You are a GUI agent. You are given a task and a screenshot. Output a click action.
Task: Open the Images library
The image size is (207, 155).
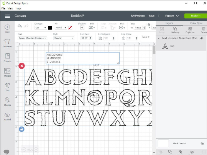click(7, 72)
